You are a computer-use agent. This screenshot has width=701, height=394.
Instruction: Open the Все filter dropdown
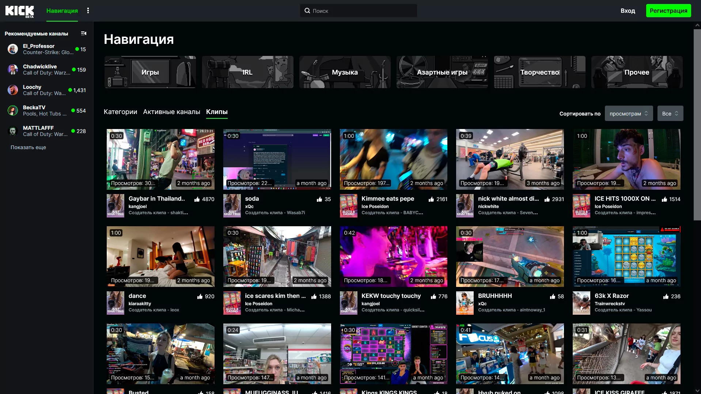[670, 113]
